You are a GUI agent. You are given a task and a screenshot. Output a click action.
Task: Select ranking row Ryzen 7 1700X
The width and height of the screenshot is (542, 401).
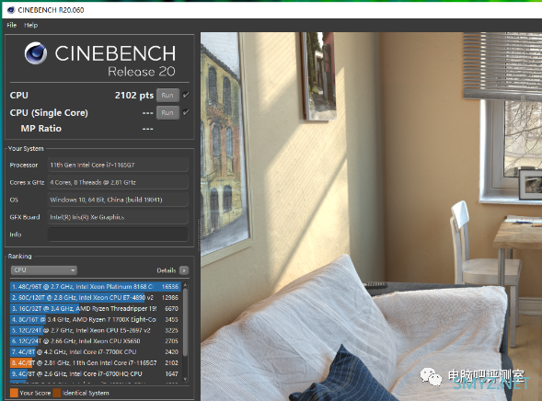click(96, 319)
